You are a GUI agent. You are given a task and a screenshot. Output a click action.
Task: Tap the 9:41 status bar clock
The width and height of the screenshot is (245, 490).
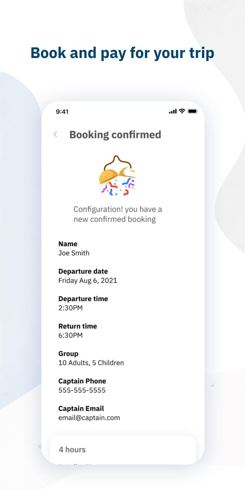pyautogui.click(x=62, y=112)
